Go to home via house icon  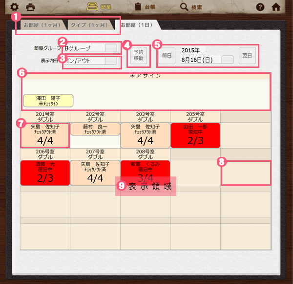pyautogui.click(x=276, y=7)
